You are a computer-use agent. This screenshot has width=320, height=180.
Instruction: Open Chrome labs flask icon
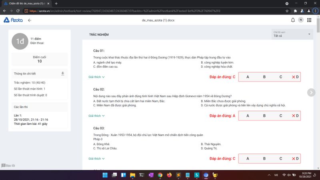click(x=302, y=11)
